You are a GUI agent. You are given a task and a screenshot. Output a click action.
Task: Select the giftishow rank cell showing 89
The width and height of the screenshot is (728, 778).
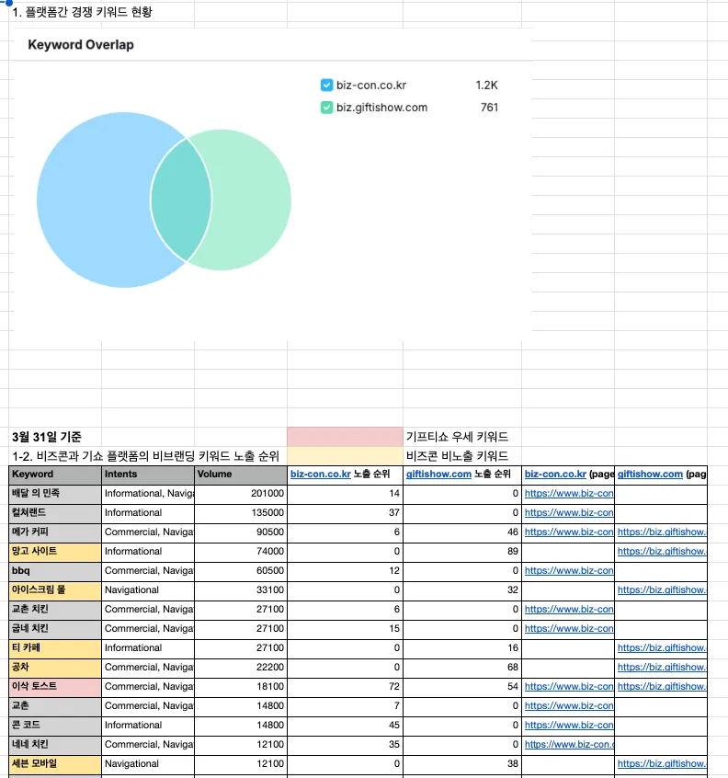(x=462, y=553)
